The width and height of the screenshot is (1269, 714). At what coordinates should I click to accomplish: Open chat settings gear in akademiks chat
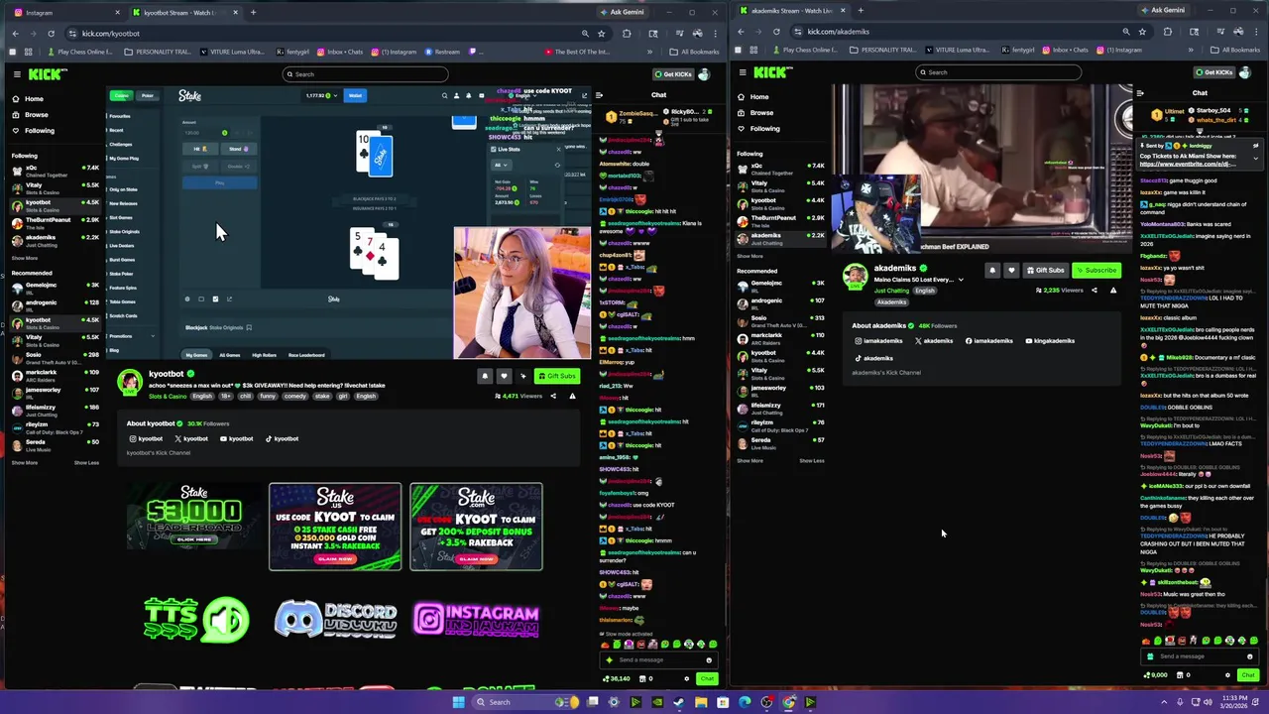coord(1227,675)
